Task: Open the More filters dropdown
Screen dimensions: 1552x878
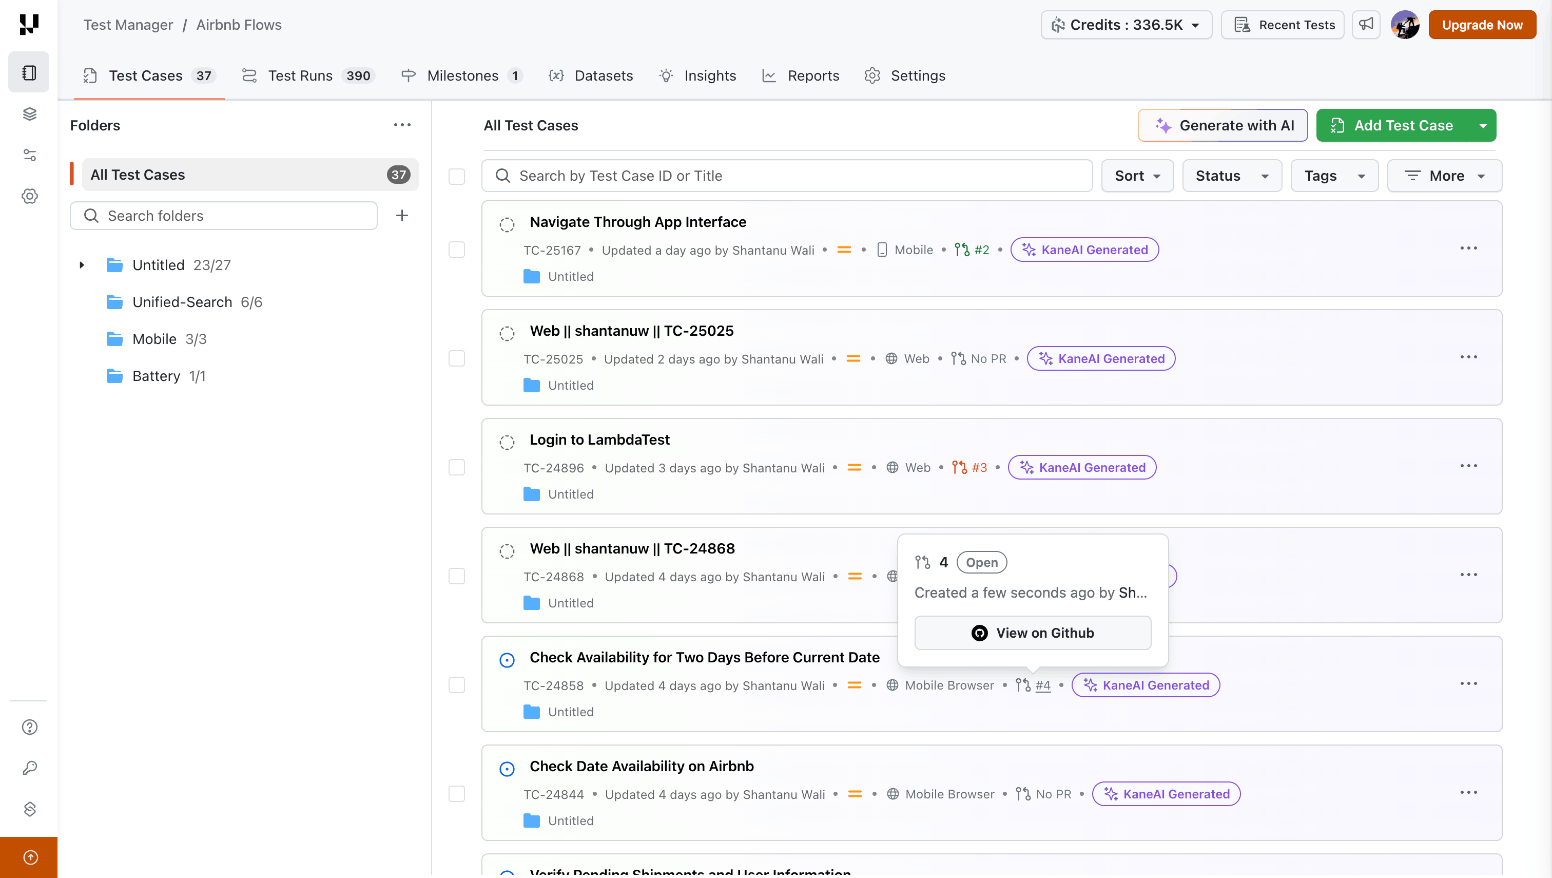Action: pos(1445,176)
